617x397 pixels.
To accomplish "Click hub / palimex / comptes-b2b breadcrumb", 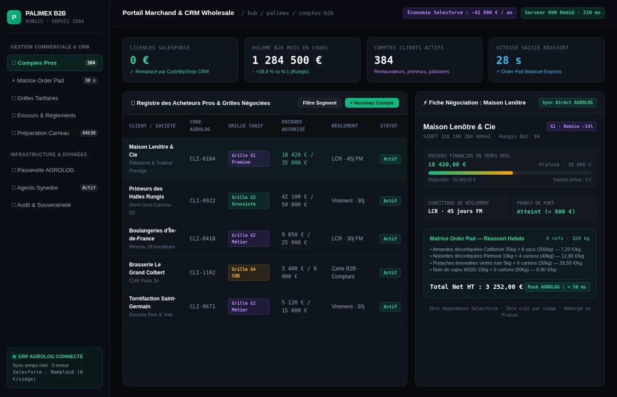I will pos(288,13).
